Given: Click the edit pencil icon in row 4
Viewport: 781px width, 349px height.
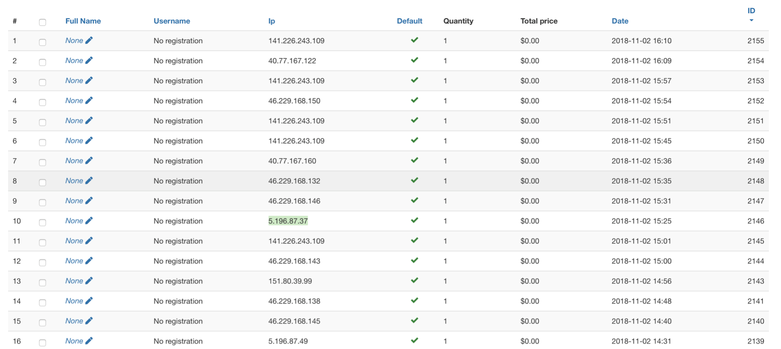Looking at the screenshot, I should [x=89, y=100].
